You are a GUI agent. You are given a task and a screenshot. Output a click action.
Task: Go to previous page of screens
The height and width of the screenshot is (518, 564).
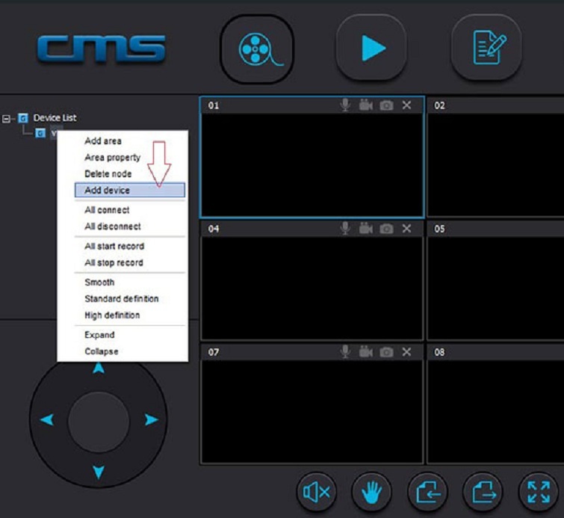[x=427, y=491]
